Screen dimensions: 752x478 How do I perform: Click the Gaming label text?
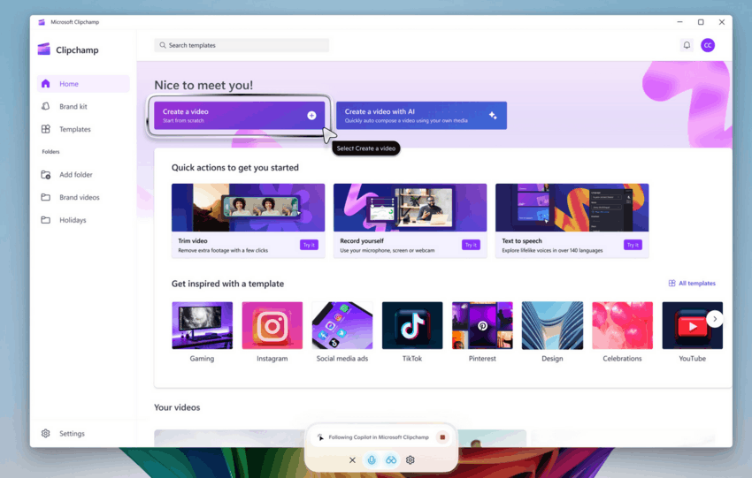click(x=202, y=358)
